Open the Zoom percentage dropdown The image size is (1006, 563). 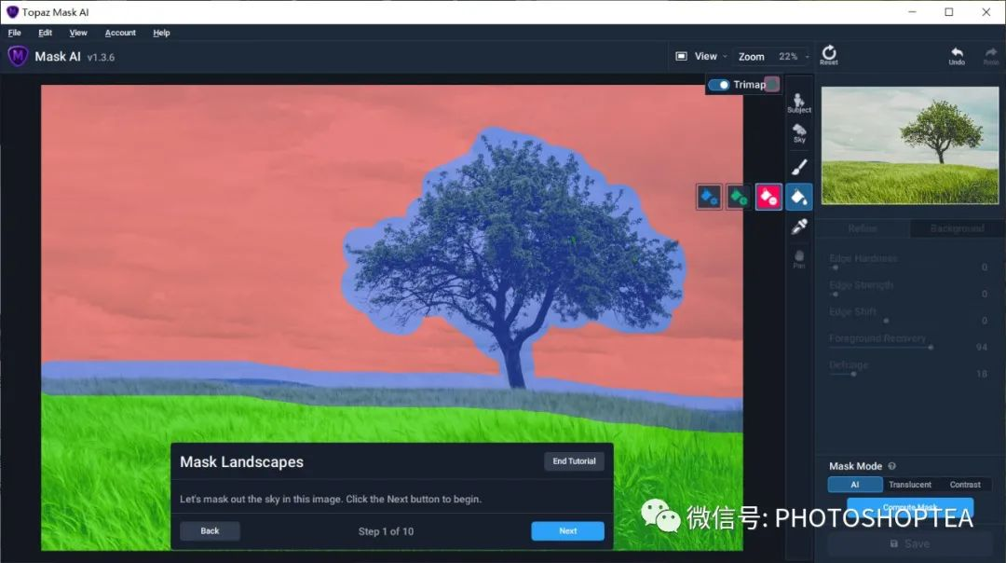(793, 57)
